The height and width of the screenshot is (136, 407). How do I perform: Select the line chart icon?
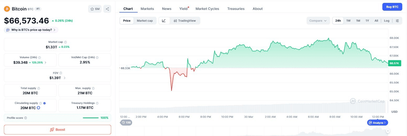tap(164, 21)
